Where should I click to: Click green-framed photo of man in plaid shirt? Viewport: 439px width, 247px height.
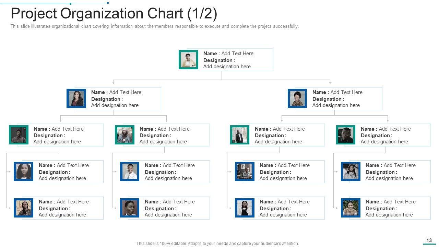(x=19, y=135)
